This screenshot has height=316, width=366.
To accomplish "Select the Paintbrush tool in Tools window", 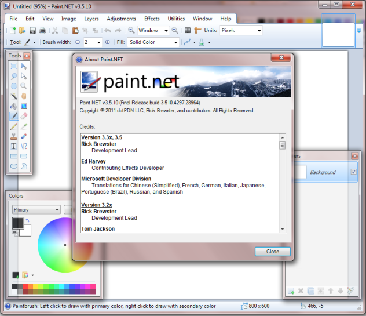I will pos(14,116).
